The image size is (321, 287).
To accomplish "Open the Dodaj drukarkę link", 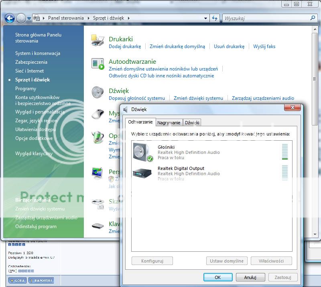I will tap(125, 46).
